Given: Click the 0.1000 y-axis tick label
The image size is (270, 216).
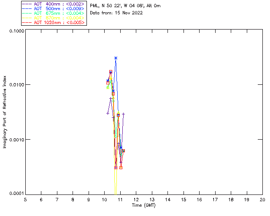Looking at the screenshot, I should coord(16,31).
